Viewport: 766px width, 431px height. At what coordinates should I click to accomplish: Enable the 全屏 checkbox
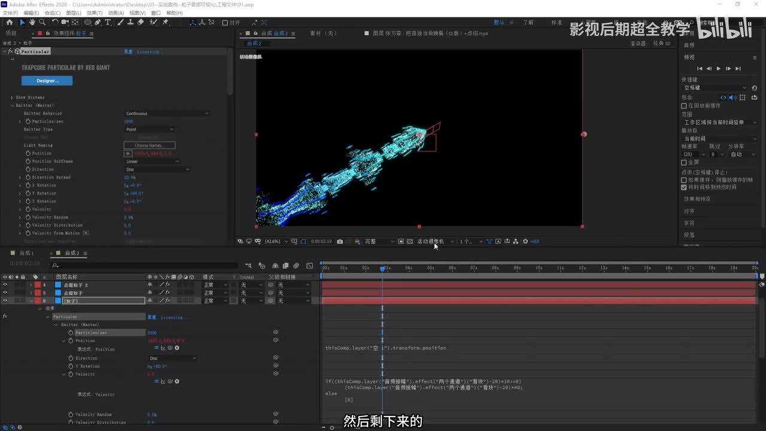pyautogui.click(x=684, y=162)
